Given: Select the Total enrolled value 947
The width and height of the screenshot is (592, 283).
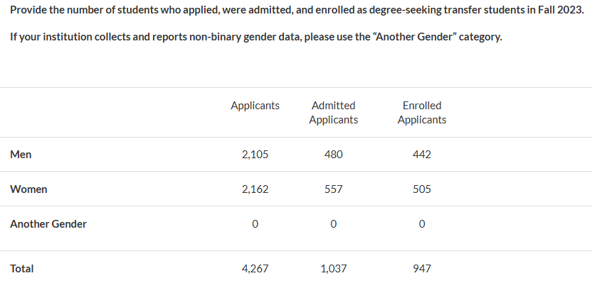Looking at the screenshot, I should click(x=422, y=269).
